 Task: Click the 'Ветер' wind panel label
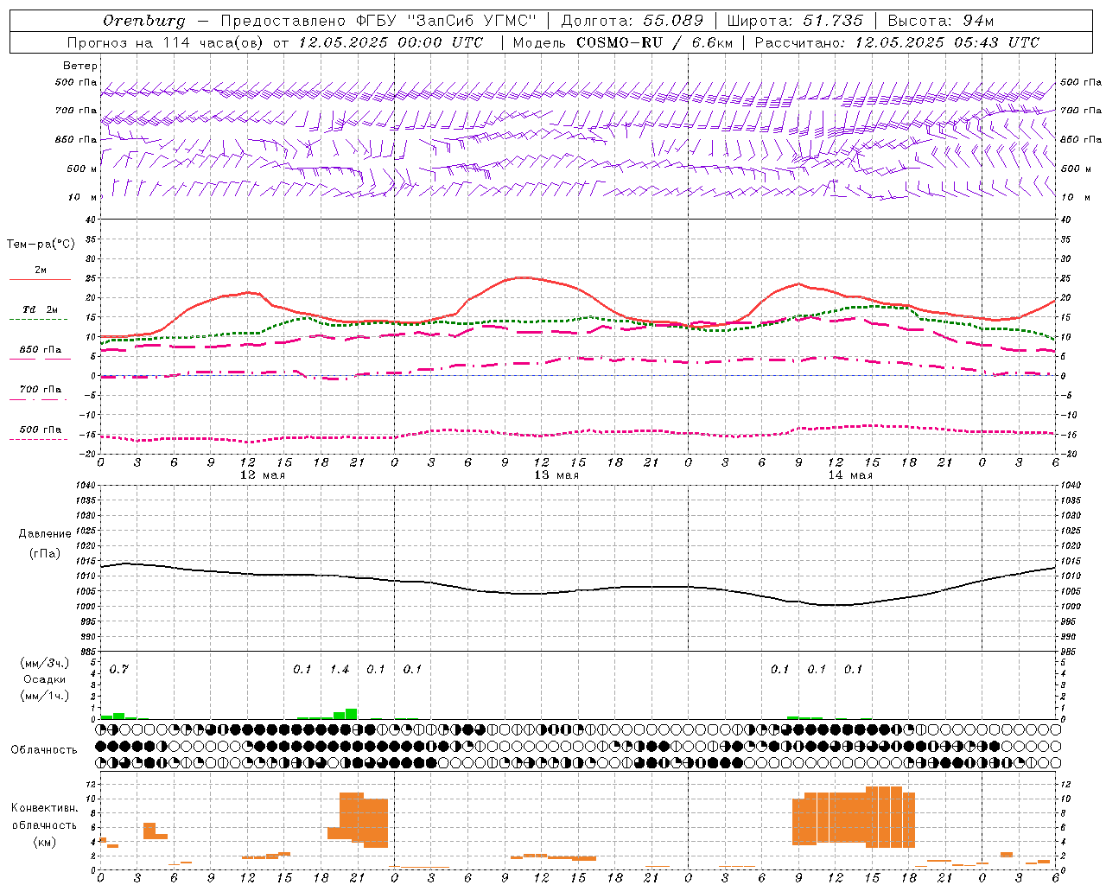(x=79, y=66)
